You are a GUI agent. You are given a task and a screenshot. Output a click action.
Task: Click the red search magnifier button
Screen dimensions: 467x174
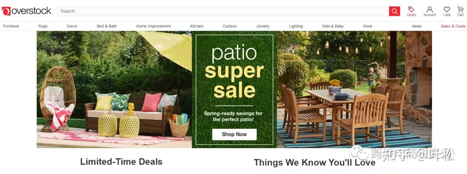pyautogui.click(x=394, y=11)
